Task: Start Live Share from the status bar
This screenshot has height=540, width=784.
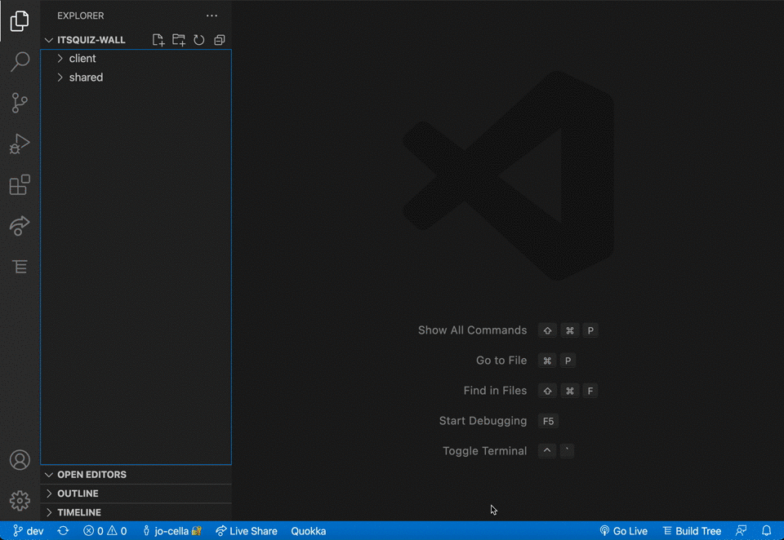Action: (247, 531)
